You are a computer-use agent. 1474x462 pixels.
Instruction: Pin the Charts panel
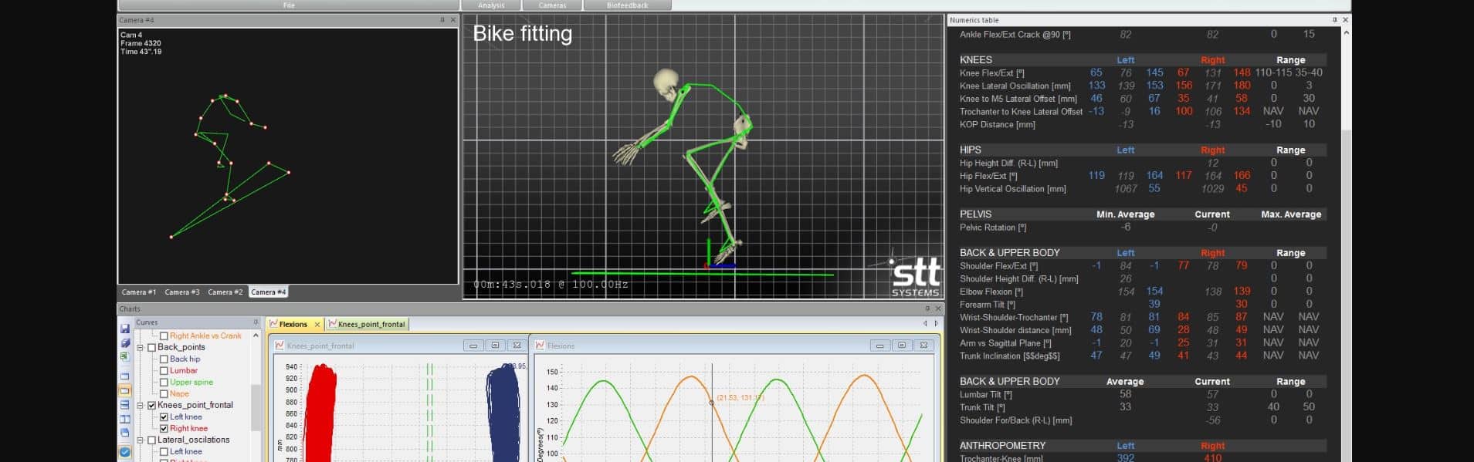click(x=928, y=309)
